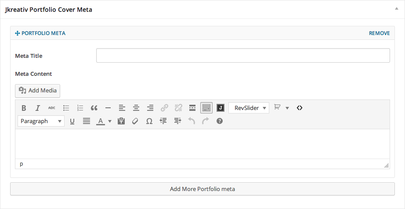The image size is (405, 209).
Task: Click the p element path tag
Action: pyautogui.click(x=22, y=164)
